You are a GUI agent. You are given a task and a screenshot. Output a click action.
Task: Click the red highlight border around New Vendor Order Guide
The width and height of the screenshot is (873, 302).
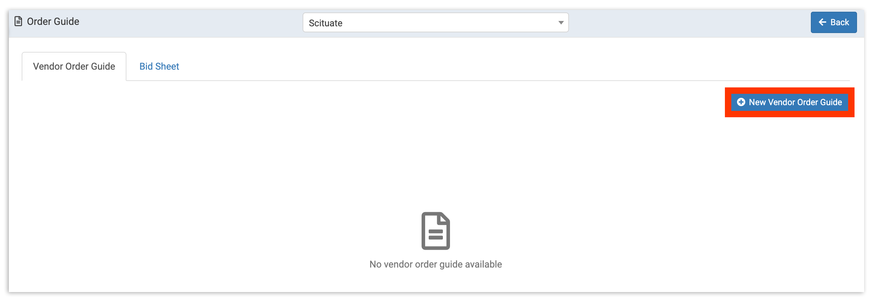tap(790, 90)
